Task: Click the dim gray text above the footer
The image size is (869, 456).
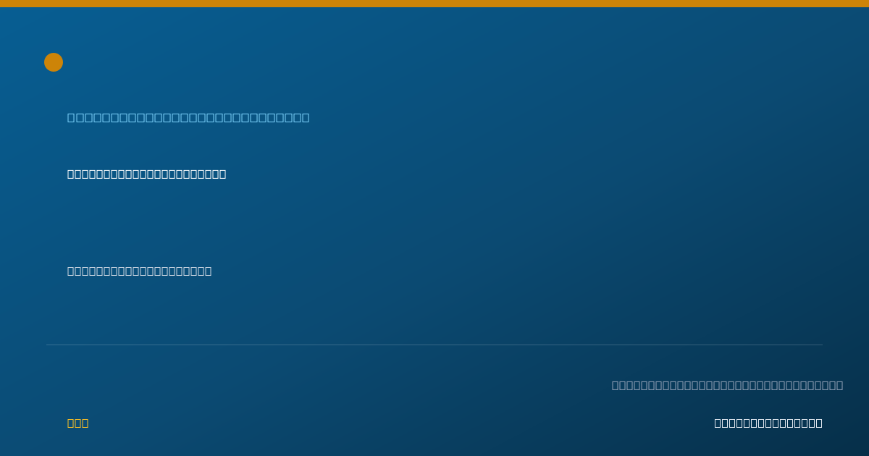Action: coord(727,385)
